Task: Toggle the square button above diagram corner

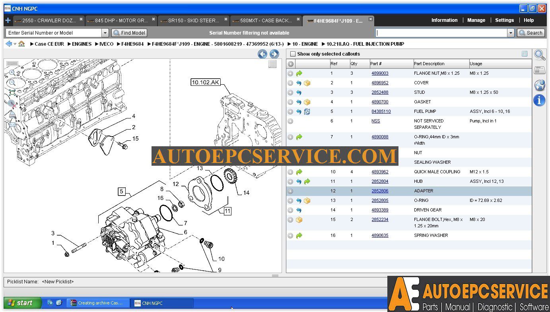Action: [272, 64]
